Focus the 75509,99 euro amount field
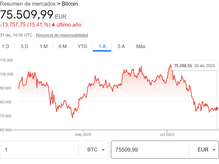This screenshot has height=164, width=219. coord(149,150)
